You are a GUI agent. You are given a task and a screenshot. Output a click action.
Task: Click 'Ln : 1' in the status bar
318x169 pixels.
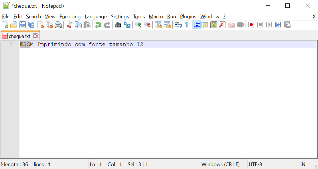[96, 164]
